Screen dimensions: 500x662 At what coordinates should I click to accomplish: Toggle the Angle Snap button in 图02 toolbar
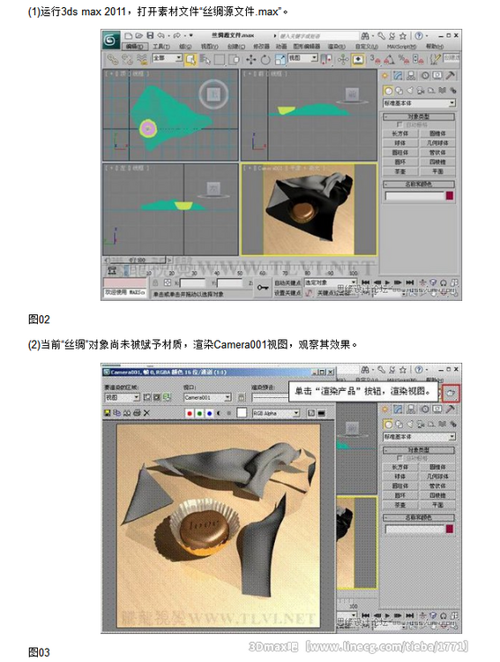coord(389,59)
